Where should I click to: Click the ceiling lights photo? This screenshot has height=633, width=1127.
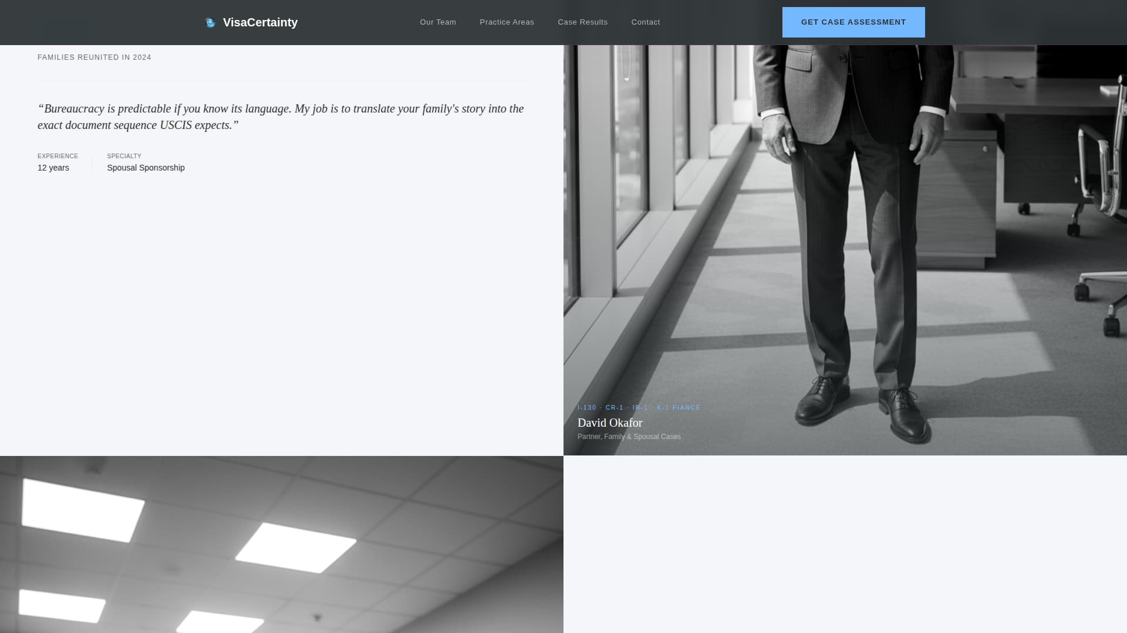(x=282, y=545)
